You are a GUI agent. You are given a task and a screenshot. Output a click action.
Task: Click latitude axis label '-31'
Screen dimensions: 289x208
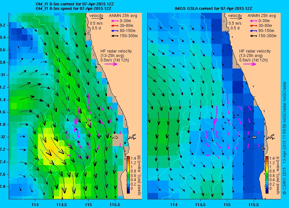(x=3, y=75)
